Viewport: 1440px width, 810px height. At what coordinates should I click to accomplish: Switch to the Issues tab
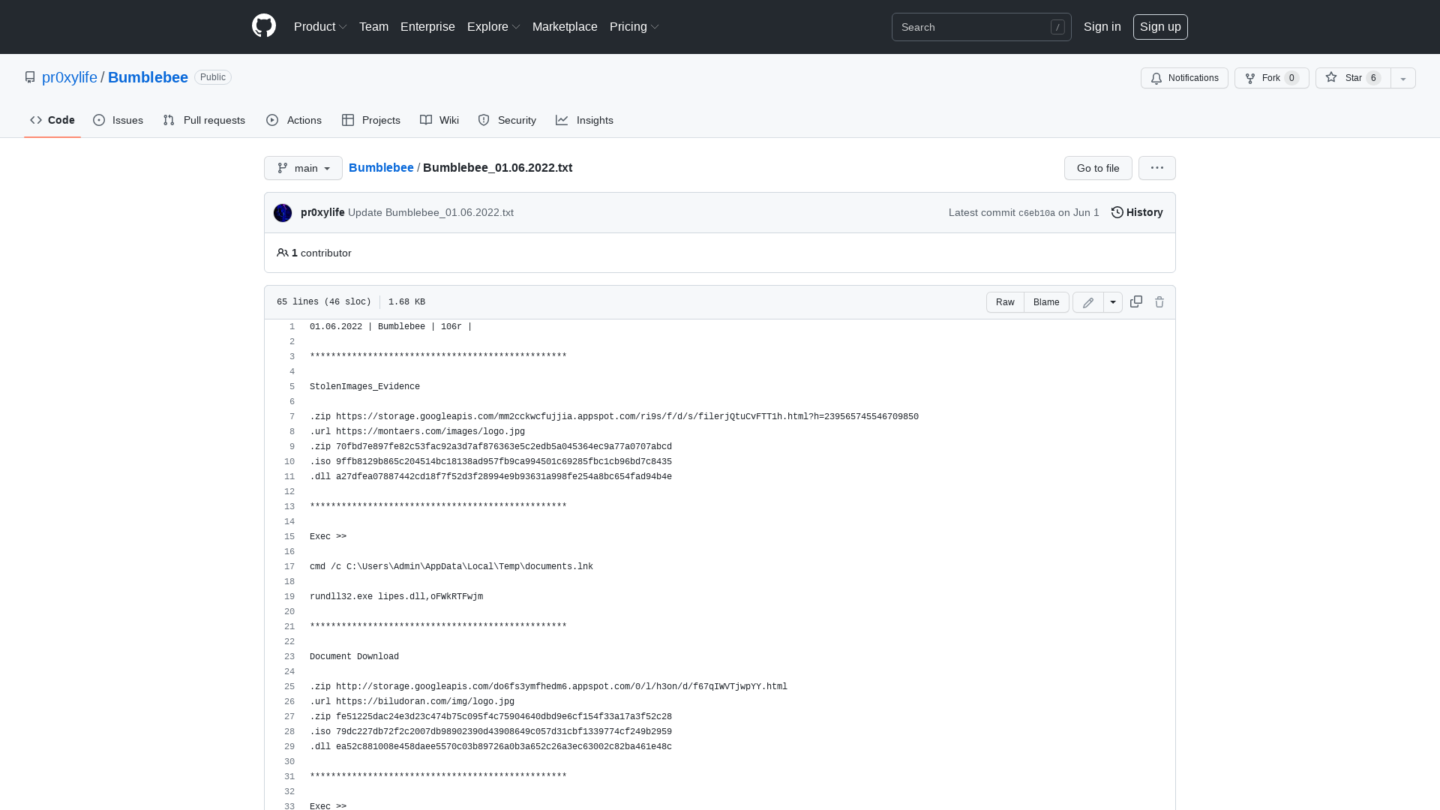[x=118, y=120]
